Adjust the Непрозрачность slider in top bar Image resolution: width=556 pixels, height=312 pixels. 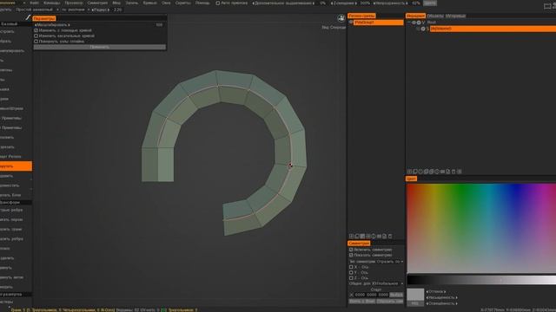[x=390, y=3]
